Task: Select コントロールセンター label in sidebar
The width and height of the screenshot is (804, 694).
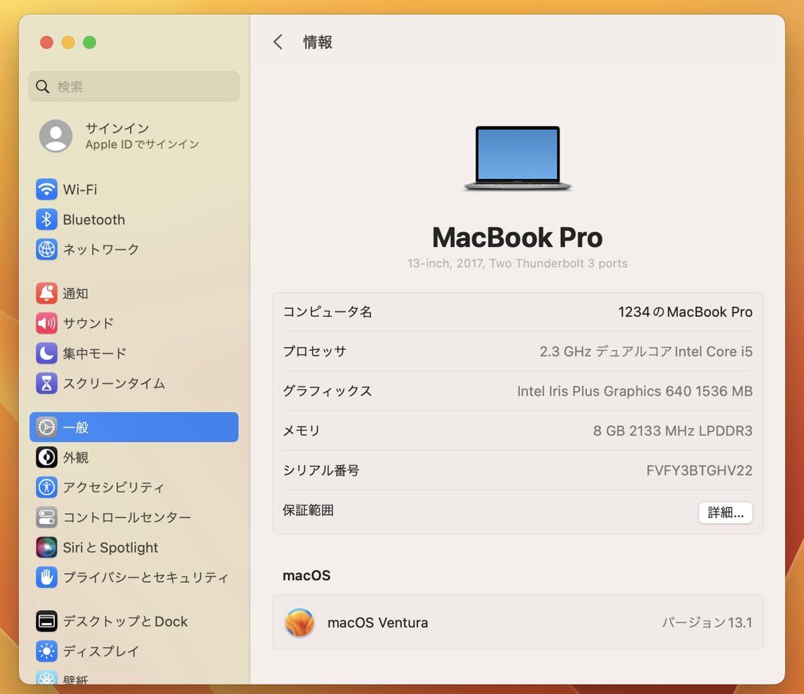Action: [127, 517]
